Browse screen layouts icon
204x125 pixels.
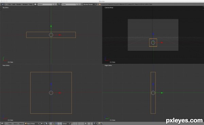[x=36, y=4]
